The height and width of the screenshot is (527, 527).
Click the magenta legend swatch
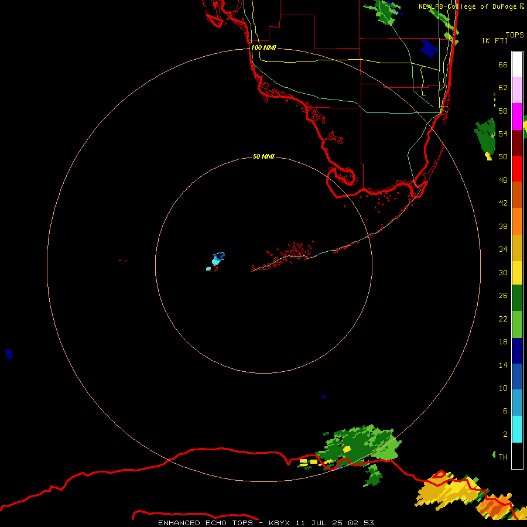click(x=517, y=117)
